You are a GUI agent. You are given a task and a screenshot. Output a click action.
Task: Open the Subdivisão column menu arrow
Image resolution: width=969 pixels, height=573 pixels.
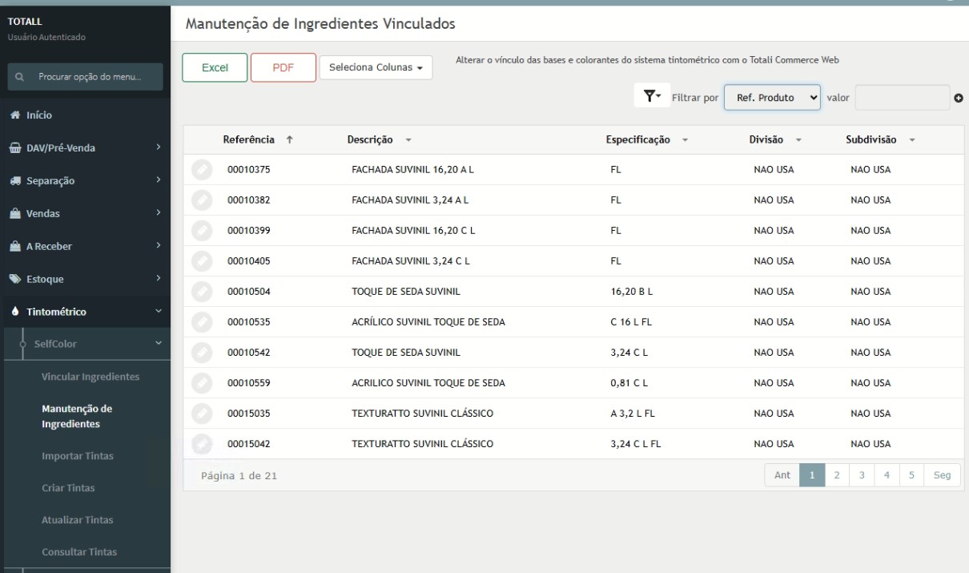coord(911,140)
